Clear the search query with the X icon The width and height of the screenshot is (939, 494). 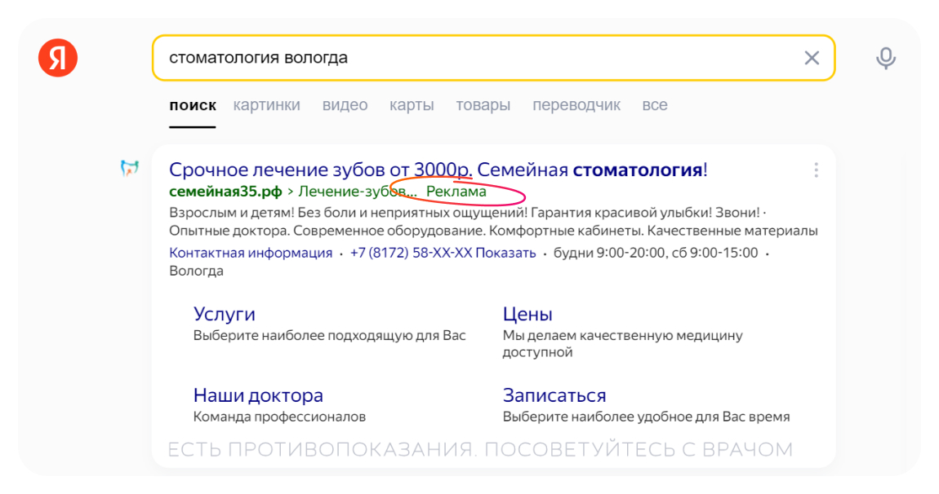pyautogui.click(x=812, y=57)
